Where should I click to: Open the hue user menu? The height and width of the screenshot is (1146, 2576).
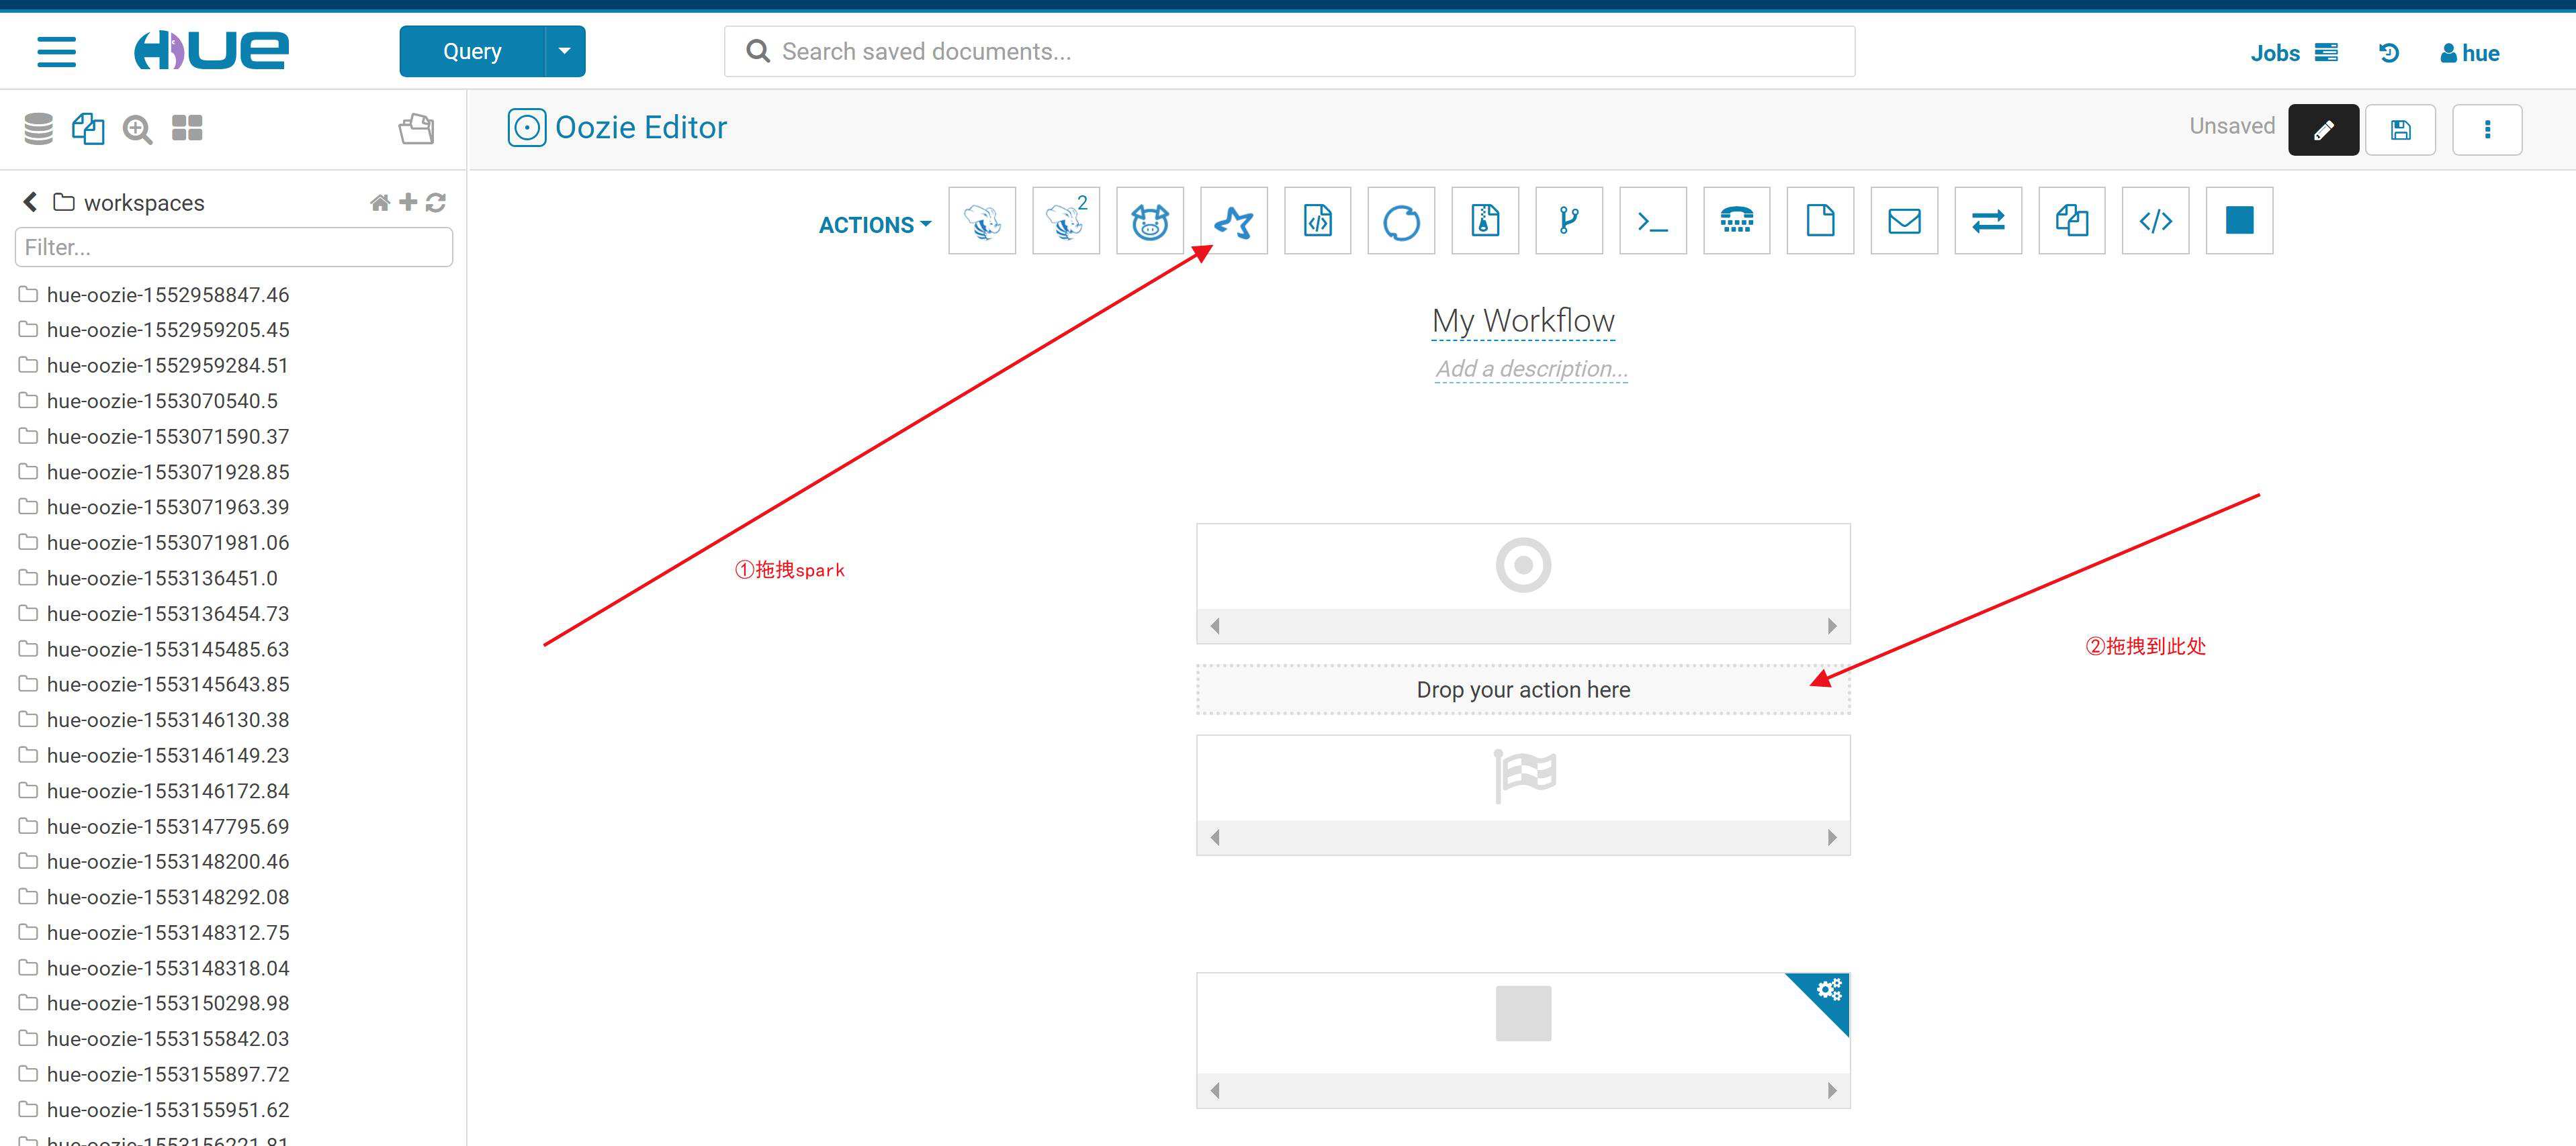point(2469,53)
